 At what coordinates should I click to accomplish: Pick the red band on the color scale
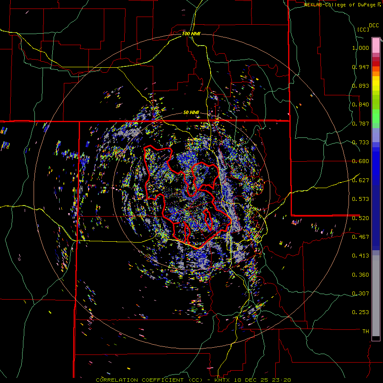(376, 64)
